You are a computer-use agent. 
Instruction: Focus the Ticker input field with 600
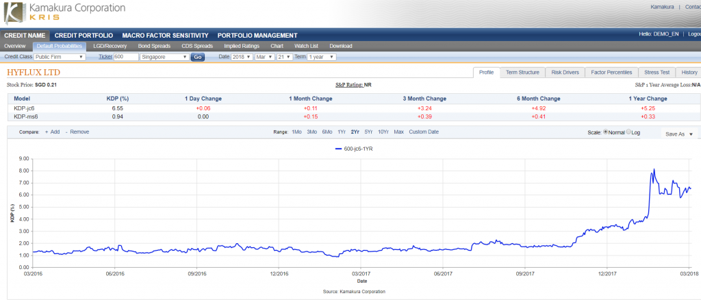coord(126,58)
